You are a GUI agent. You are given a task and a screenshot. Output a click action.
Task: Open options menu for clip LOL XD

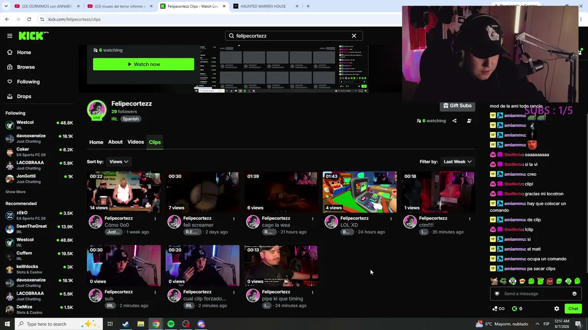(391, 219)
